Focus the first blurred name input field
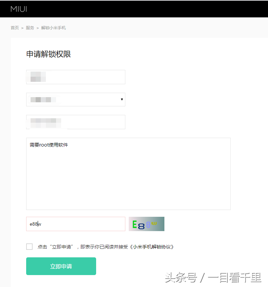Image resolution: width=268 pixels, height=287 pixels. (x=76, y=77)
